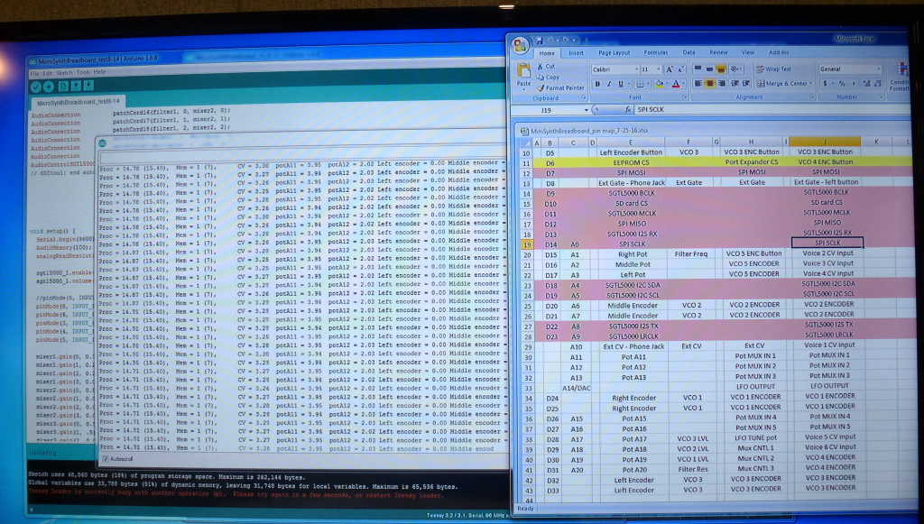Open the font size 11 dropdown

[658, 69]
